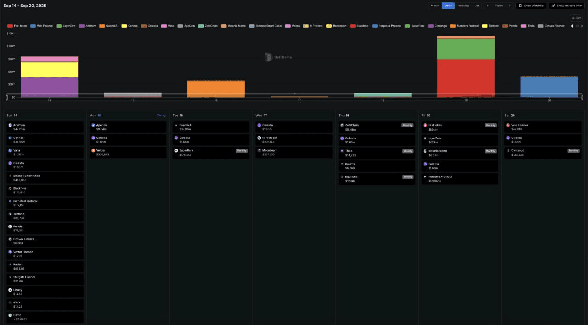Click the Velo Finance icon on Saturday
Viewport: 588px width, 325px height.
(508, 125)
